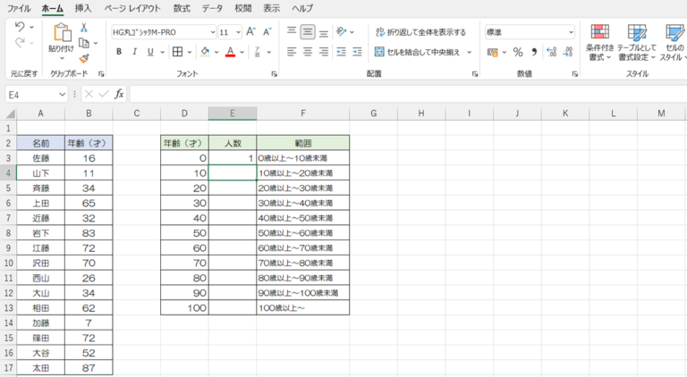687x377 pixels.
Task: Select cell E5 in the 人数 column
Action: click(233, 188)
